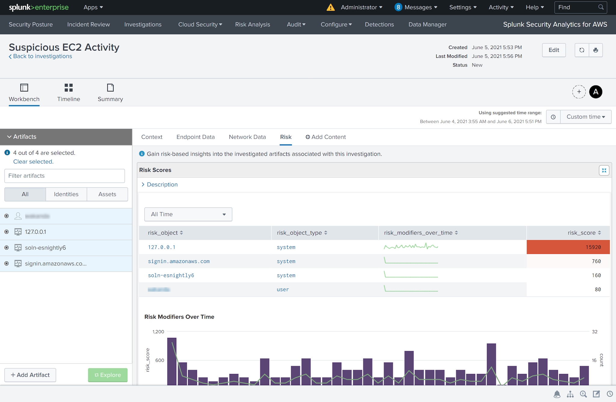This screenshot has height=402, width=616.
Task: Open the Activity dropdown
Action: pos(501,7)
